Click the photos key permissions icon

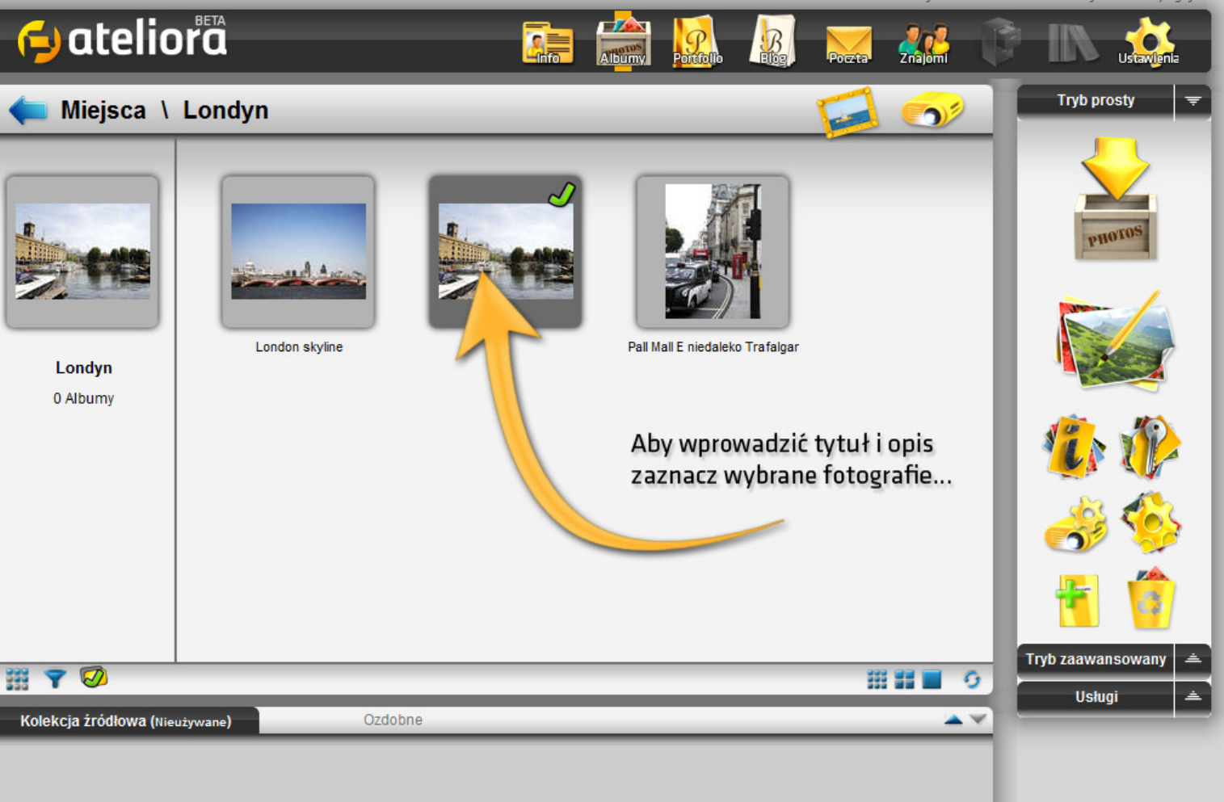1150,446
